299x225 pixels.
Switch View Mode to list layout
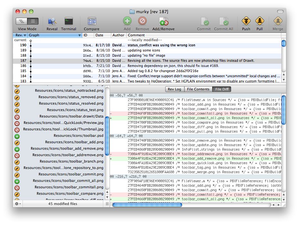coord(32,20)
